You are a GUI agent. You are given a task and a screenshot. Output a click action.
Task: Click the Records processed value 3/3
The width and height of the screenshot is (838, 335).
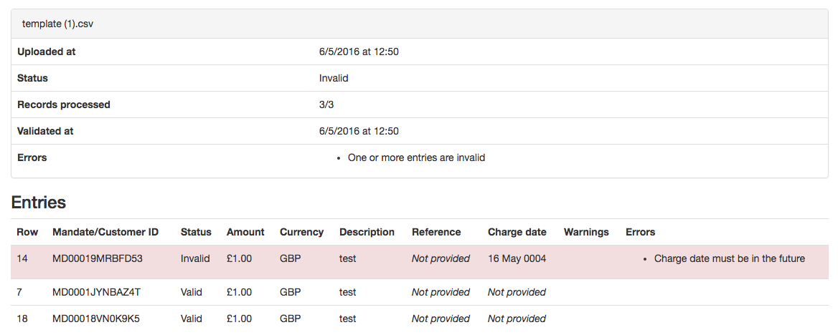click(326, 105)
